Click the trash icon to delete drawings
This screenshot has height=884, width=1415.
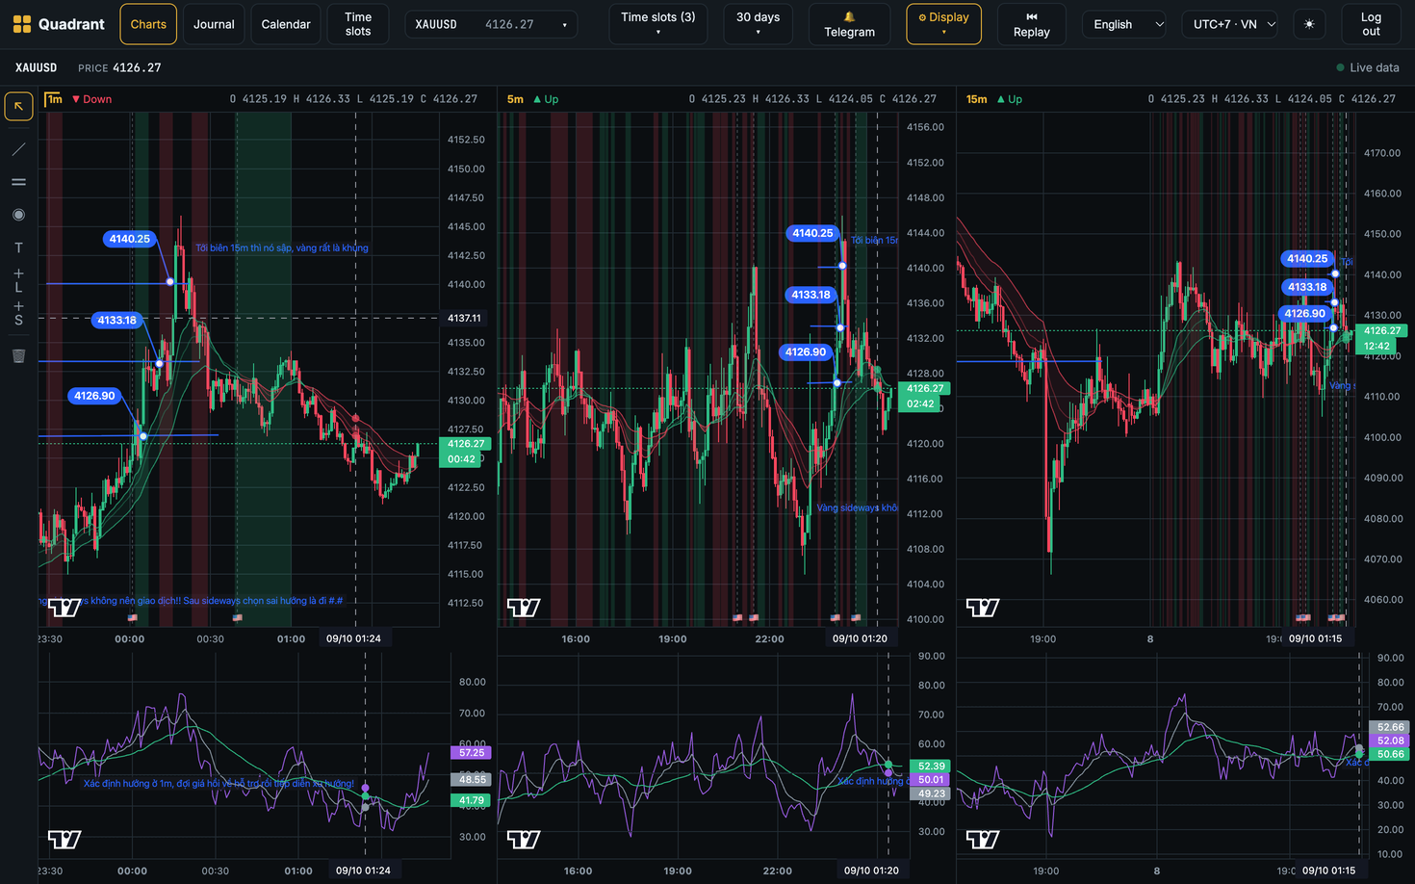tap(18, 355)
